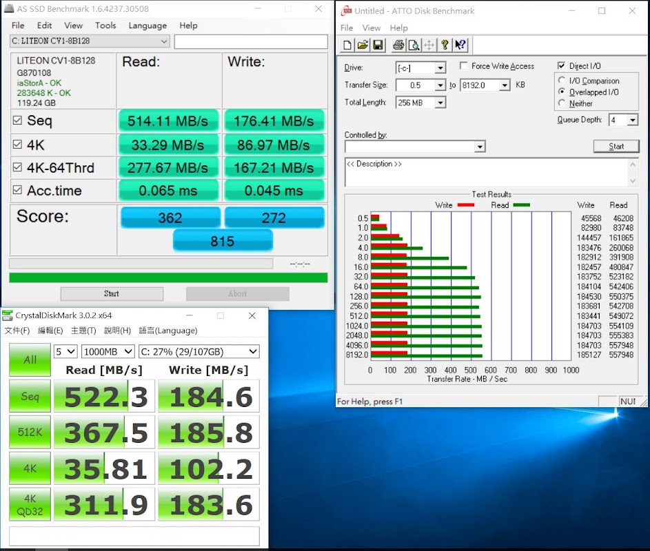The height and width of the screenshot is (551, 650).
Task: Click the Print icon in ATTO toolbar
Action: click(398, 45)
